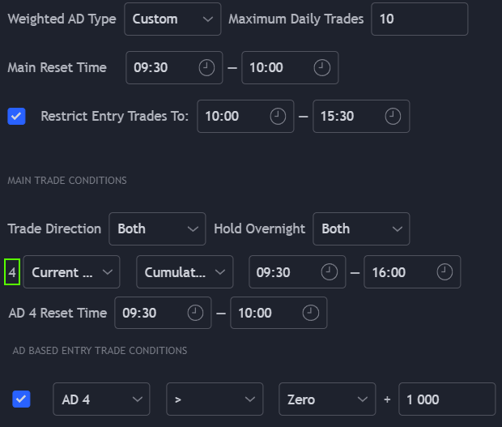Click clock icon in Restrict Entry Trades end time
Screen dimensions: 502x427
(393, 117)
